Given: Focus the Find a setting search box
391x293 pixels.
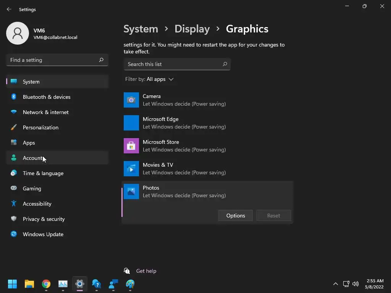Looking at the screenshot, I should [x=57, y=60].
